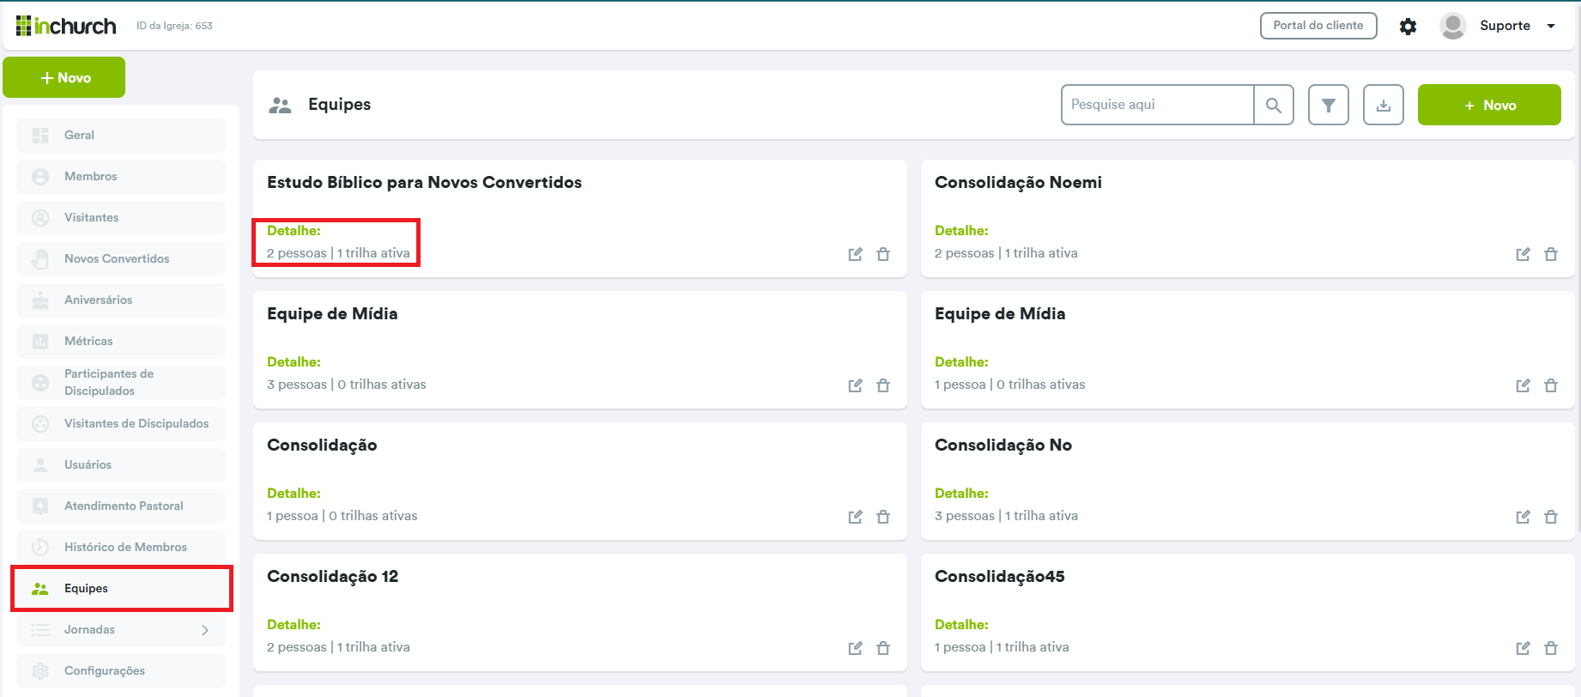Click Novo button beside download icon
The height and width of the screenshot is (697, 1581).
tap(1488, 105)
